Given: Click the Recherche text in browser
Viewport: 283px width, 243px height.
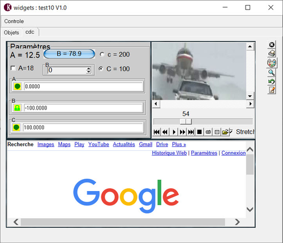Looking at the screenshot, I should tap(20, 145).
